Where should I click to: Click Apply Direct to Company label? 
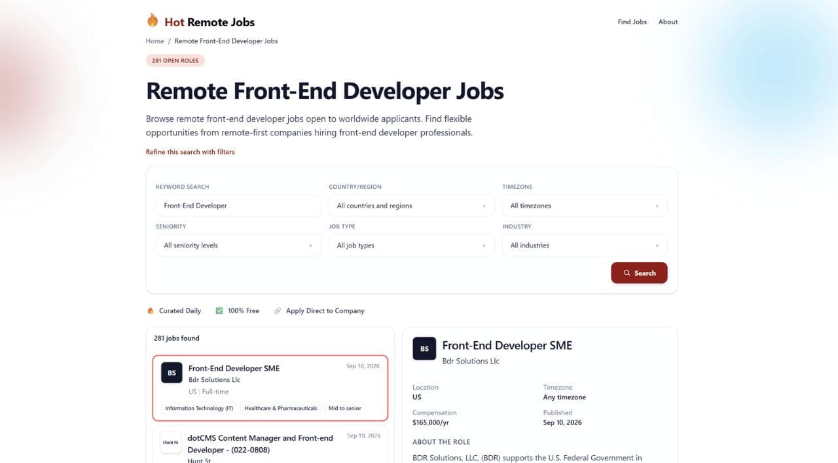325,310
